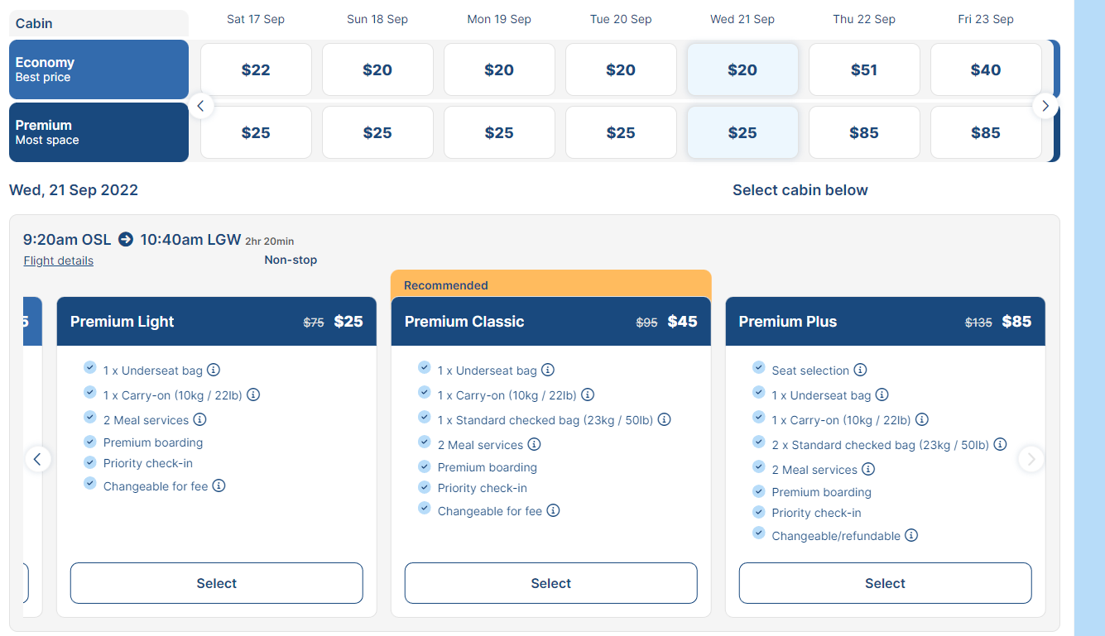Click info icon next to Premium Plus Meal services
This screenshot has width=1105, height=636.
click(868, 469)
